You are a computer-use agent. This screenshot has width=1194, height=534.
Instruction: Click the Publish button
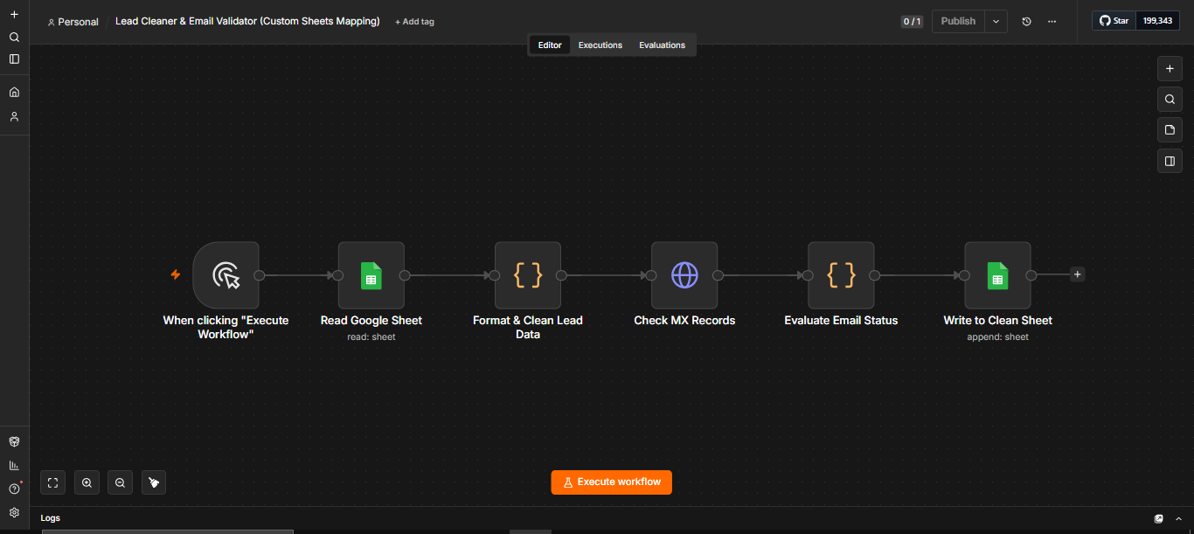(958, 21)
